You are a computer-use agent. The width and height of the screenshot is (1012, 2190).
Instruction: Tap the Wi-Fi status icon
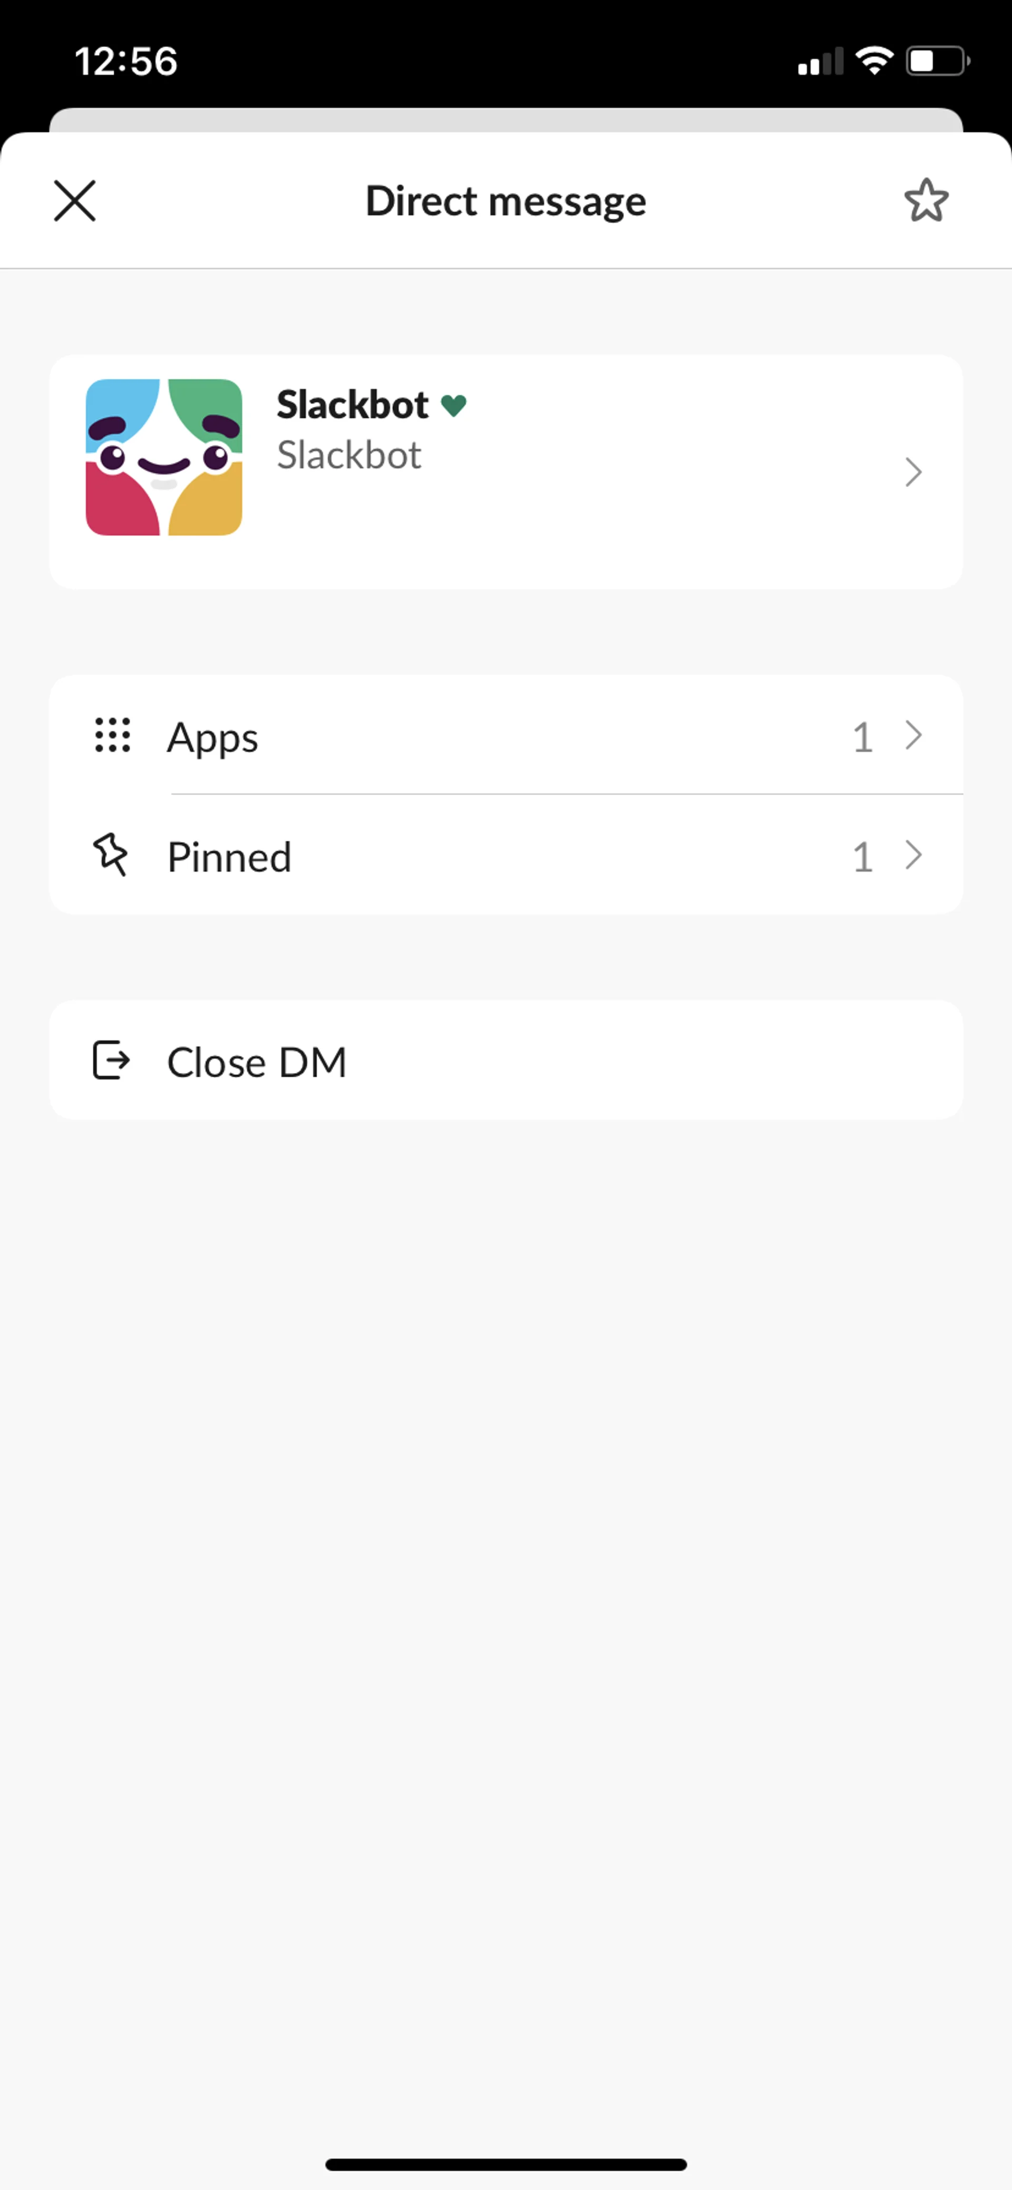[873, 61]
